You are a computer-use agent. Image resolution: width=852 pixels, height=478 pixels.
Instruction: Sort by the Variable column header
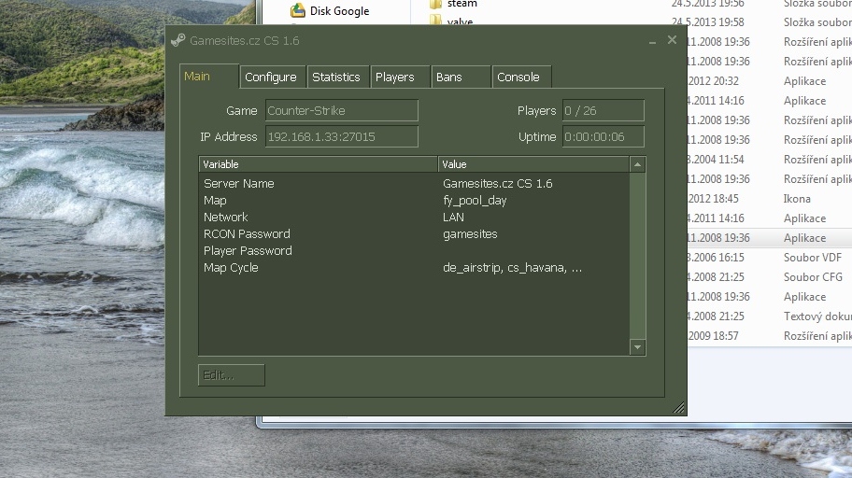coord(318,164)
